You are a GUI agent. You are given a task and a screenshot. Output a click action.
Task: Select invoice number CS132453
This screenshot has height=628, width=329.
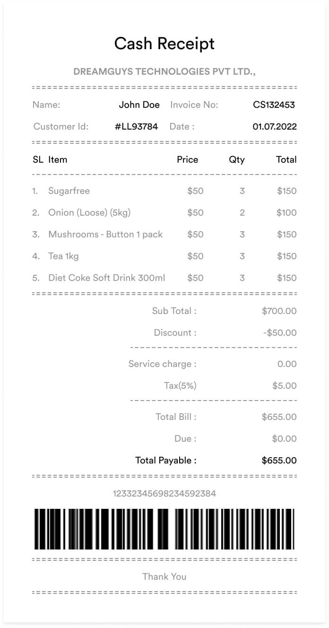(274, 105)
